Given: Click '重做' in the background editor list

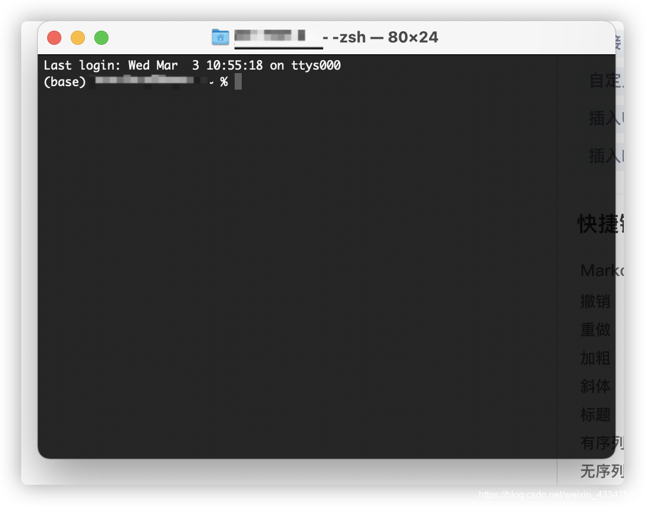Looking at the screenshot, I should [x=595, y=330].
